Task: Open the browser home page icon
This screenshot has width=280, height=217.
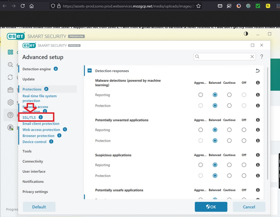Action: point(32,6)
